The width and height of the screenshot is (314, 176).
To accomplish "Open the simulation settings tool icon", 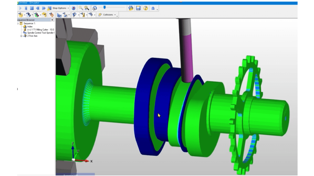I will [x=131, y=8].
